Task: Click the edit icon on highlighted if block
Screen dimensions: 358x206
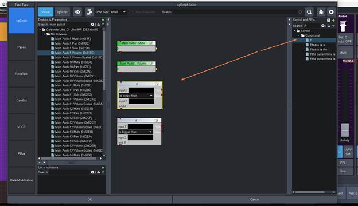Action: pyautogui.click(x=157, y=84)
